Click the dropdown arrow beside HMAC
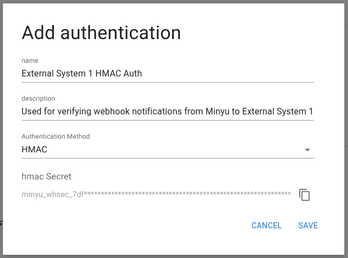The height and width of the screenshot is (258, 348). point(307,150)
